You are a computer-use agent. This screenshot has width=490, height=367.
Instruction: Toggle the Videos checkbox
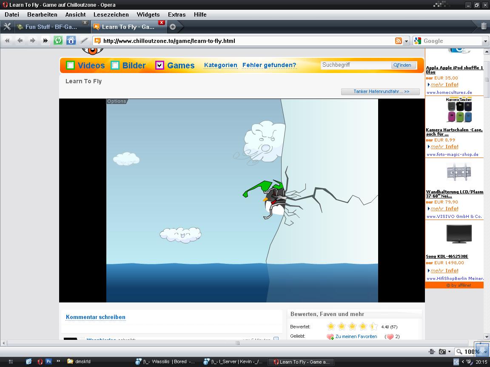pos(71,65)
